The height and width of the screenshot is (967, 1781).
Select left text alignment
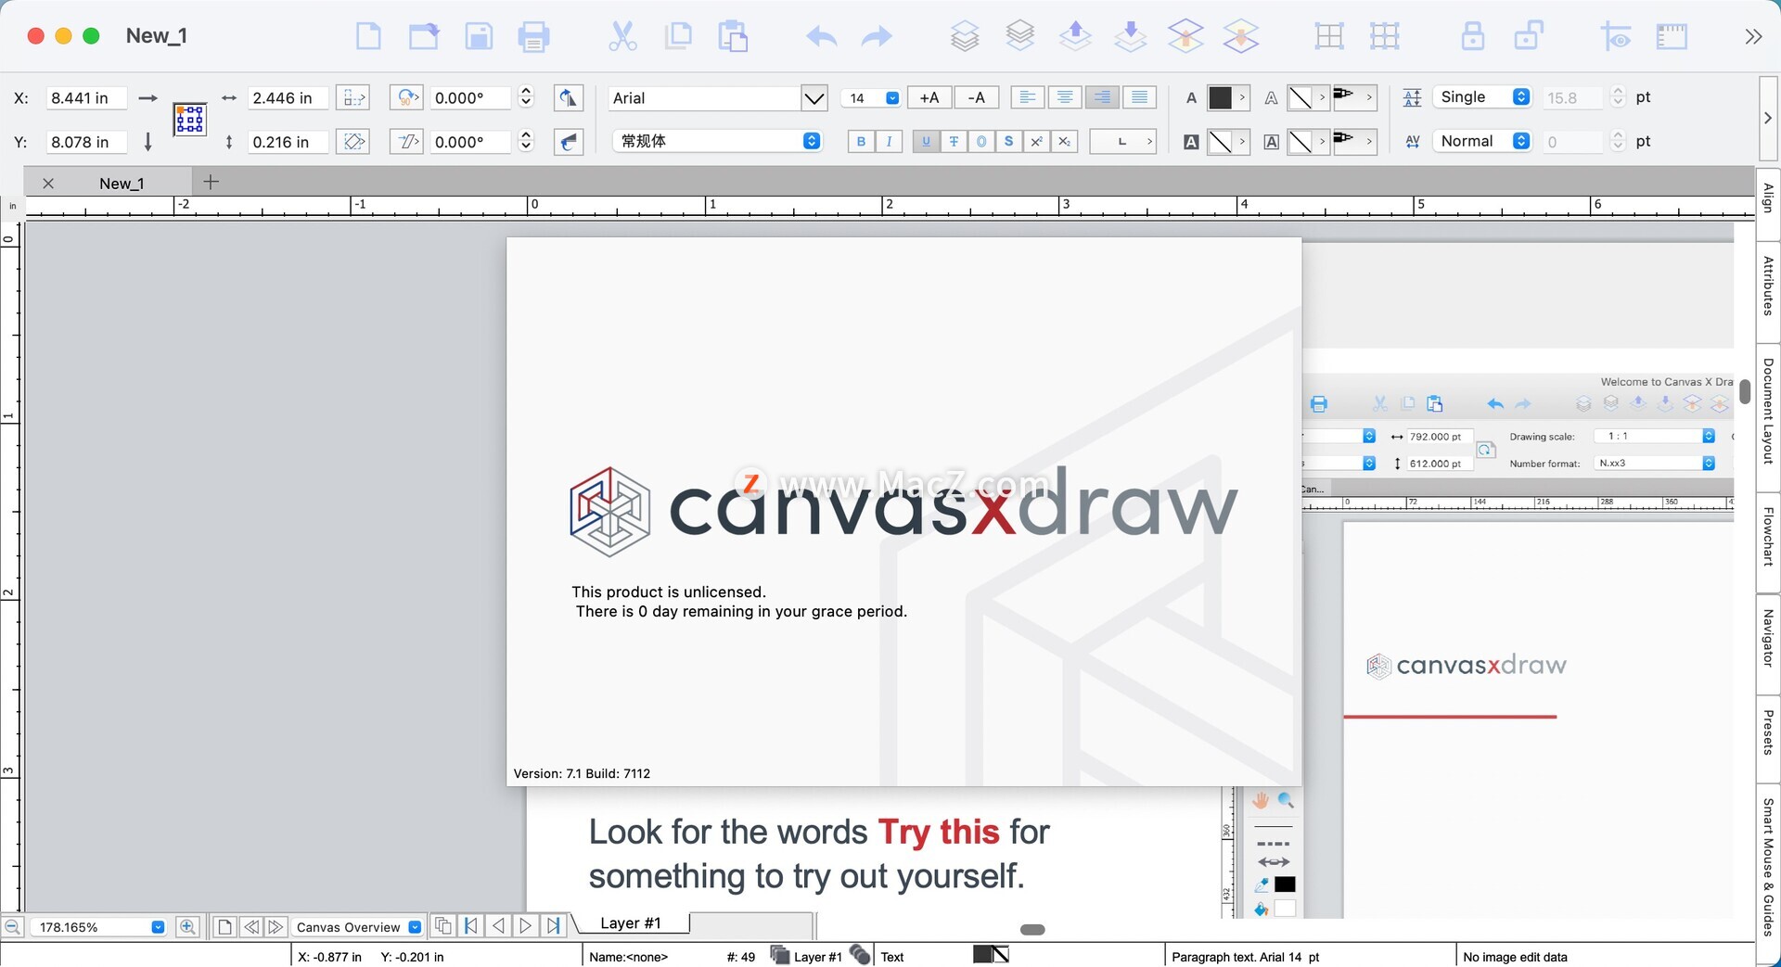pos(1027,97)
